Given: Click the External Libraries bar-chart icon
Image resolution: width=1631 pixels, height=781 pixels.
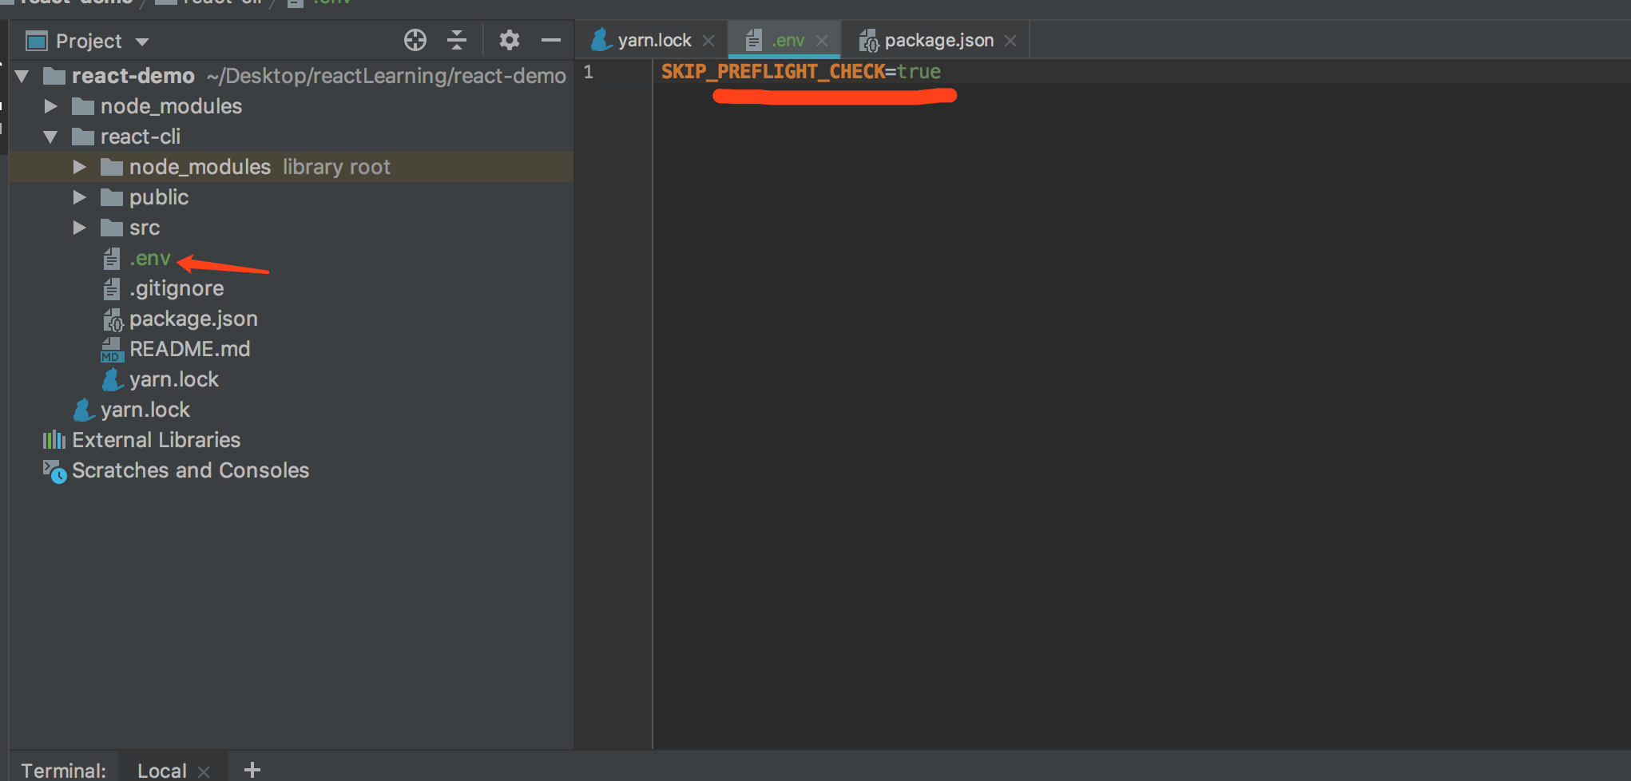Looking at the screenshot, I should click(54, 440).
